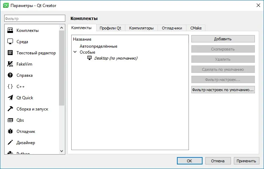Select the Комплекты kits icon in sidebar
This screenshot has height=169, width=264.
point(10,31)
